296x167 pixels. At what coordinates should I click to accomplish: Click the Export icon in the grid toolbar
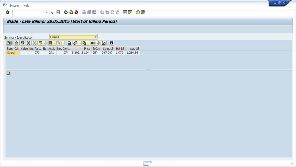84,43
